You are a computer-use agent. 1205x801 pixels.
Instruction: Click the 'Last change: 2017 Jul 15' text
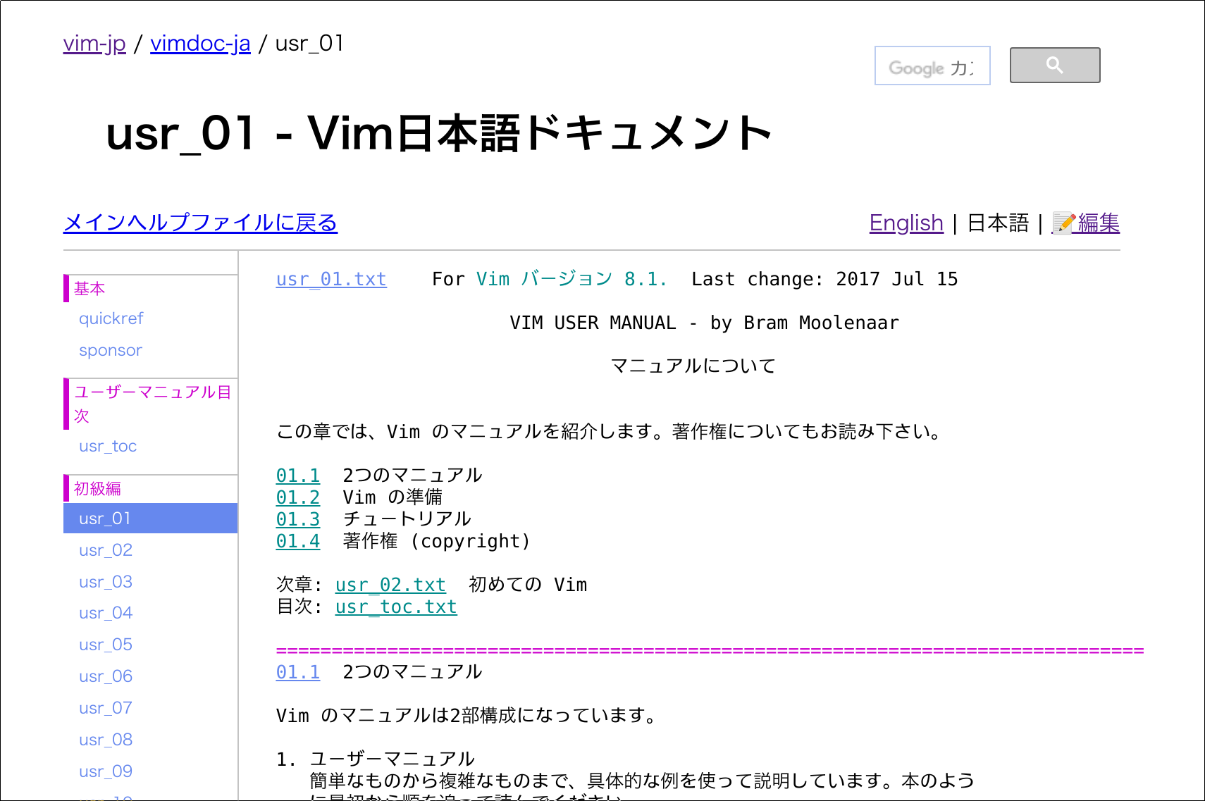click(x=824, y=280)
